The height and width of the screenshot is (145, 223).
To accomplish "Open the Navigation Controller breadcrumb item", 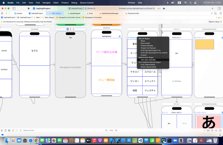I will (92, 18).
